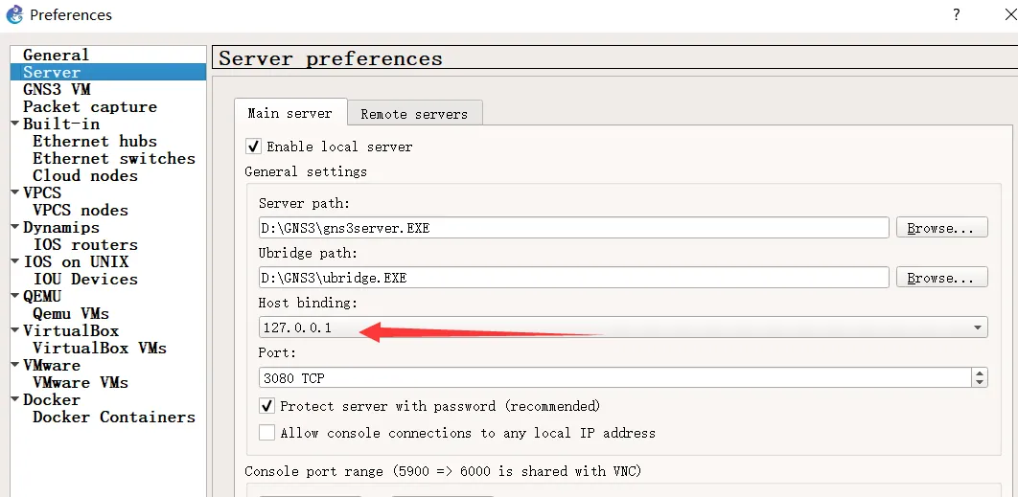Open the help question mark button

click(x=957, y=15)
